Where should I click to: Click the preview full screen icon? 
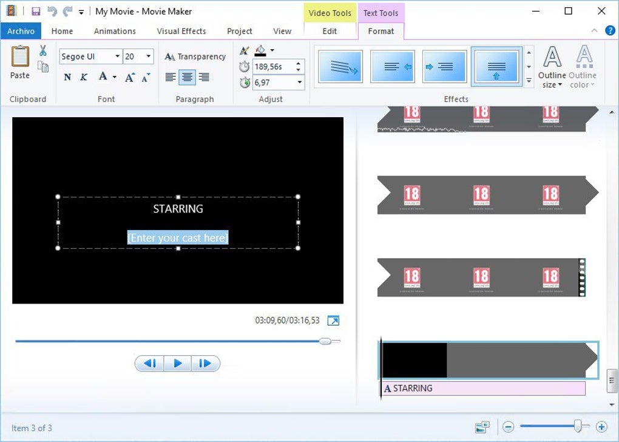(x=333, y=321)
